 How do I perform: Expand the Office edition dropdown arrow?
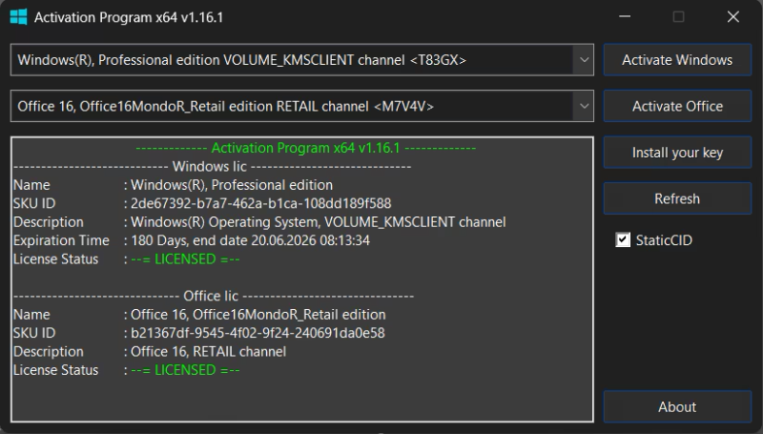tap(584, 107)
